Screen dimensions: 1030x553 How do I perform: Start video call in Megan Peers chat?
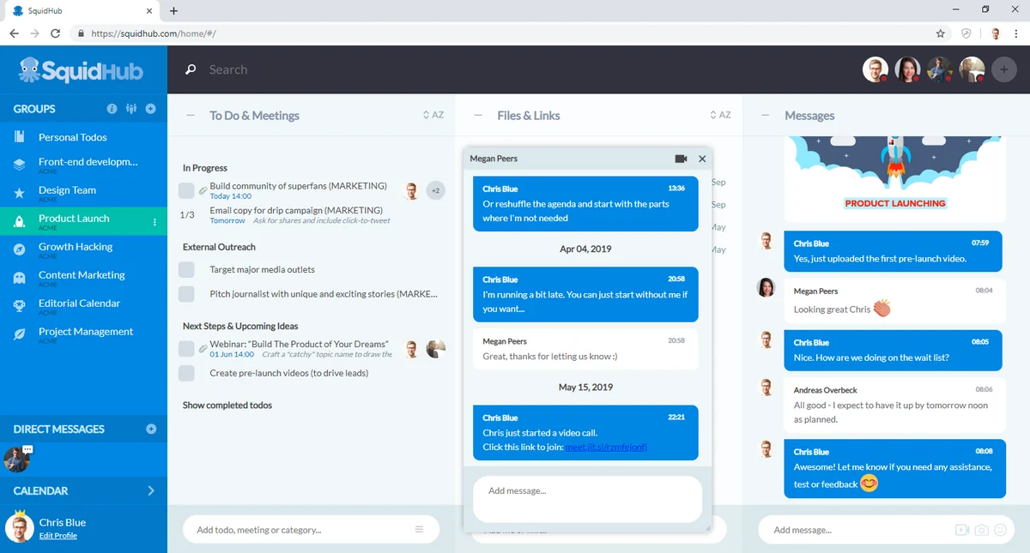tap(682, 159)
